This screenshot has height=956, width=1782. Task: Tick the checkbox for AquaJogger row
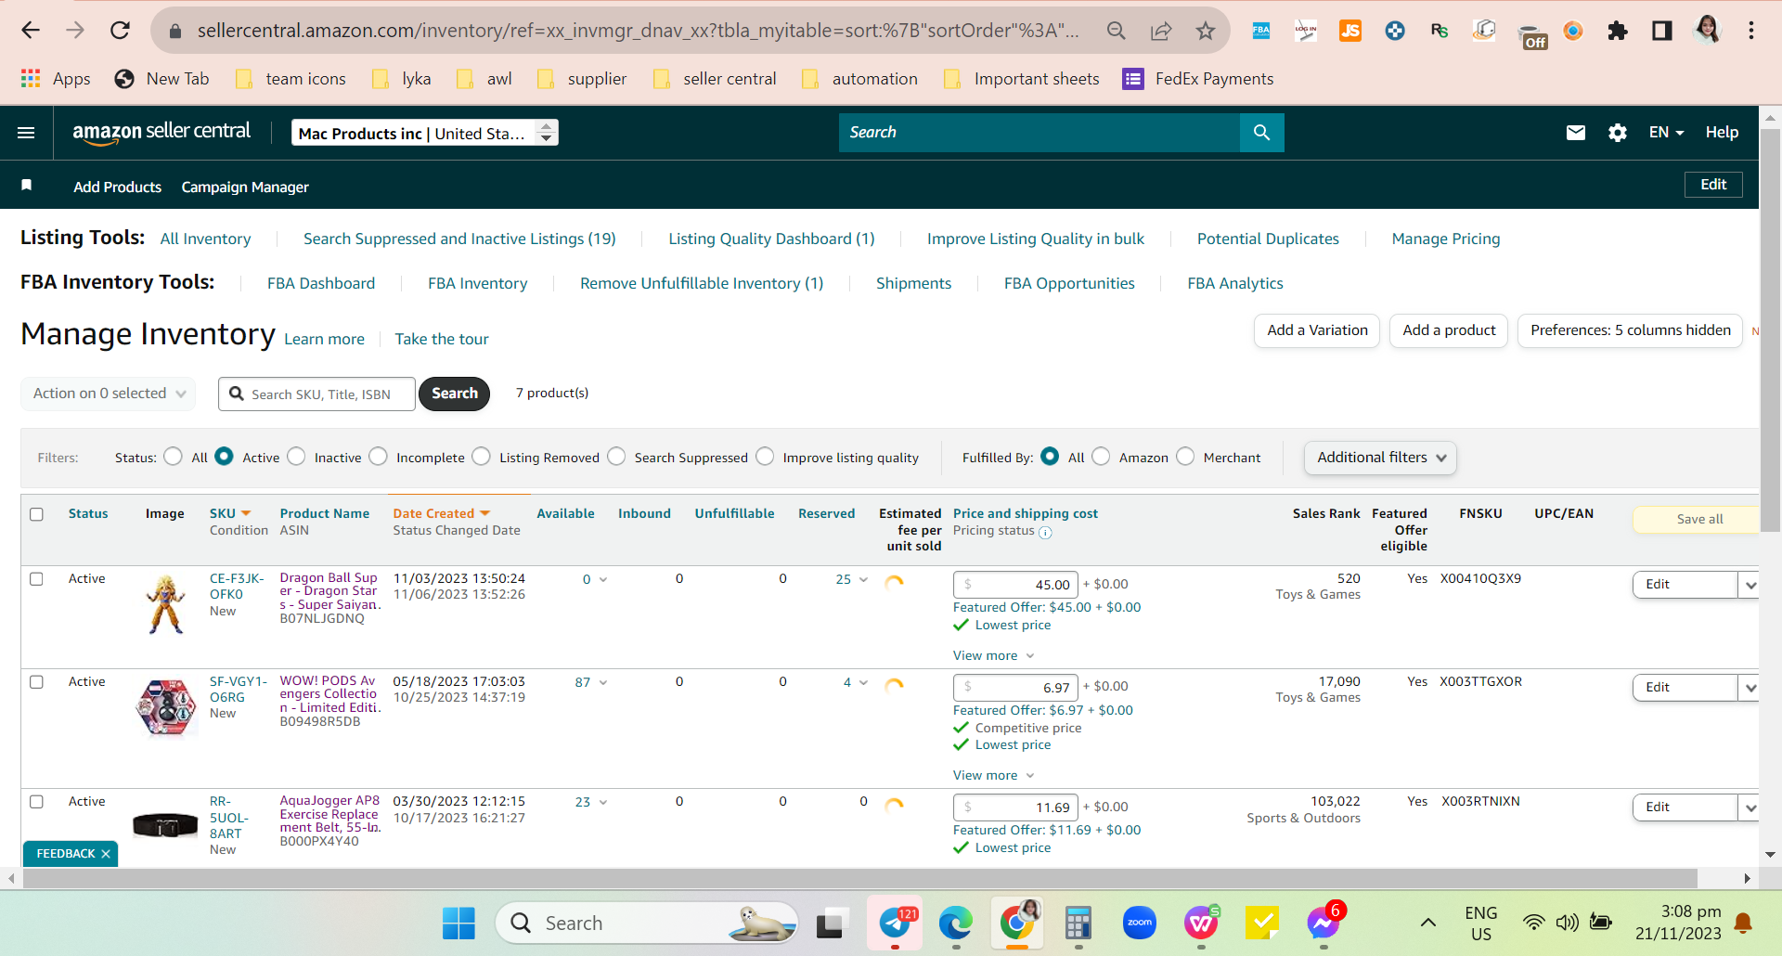point(36,802)
